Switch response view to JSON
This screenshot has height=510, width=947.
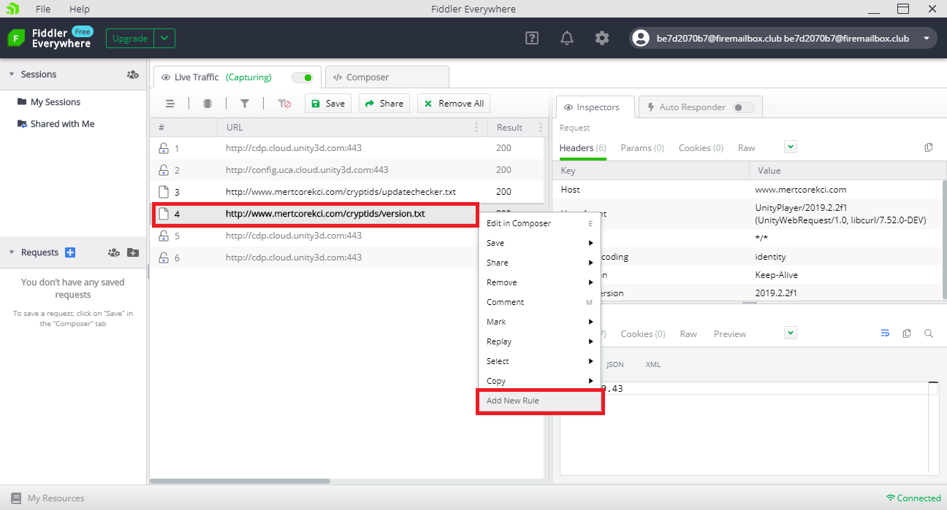coord(615,364)
